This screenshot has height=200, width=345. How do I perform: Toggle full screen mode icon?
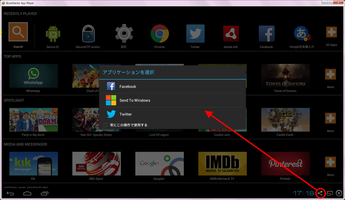point(329,194)
